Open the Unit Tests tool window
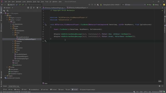Viewport: 166px width, 93px height. [45, 90]
